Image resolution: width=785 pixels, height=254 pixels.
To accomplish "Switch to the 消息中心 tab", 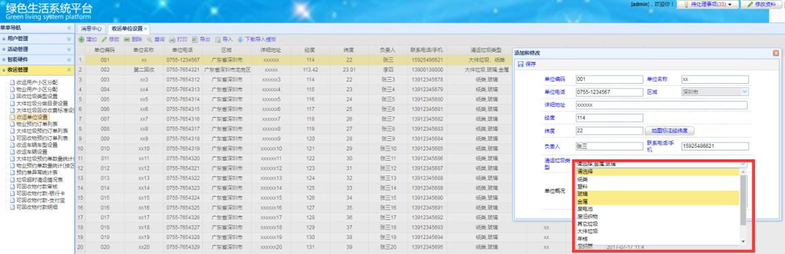I will point(92,29).
